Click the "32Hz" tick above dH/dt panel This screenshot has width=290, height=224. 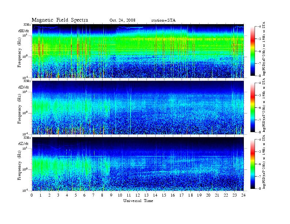tap(27, 25)
